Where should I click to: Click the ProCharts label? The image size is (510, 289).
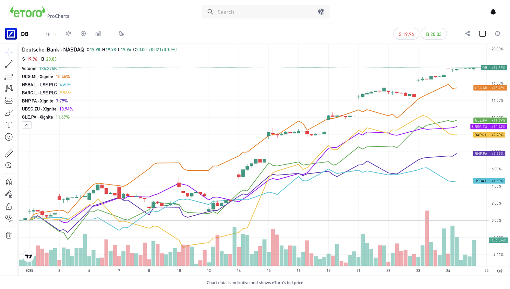(58, 16)
